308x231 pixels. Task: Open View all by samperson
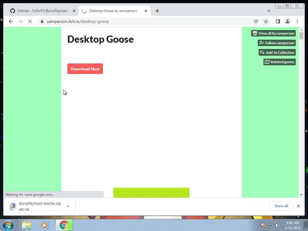273,33
